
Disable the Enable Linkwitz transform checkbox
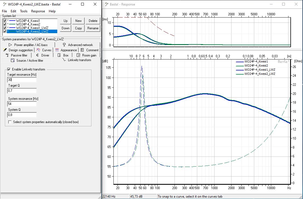(x=9, y=69)
